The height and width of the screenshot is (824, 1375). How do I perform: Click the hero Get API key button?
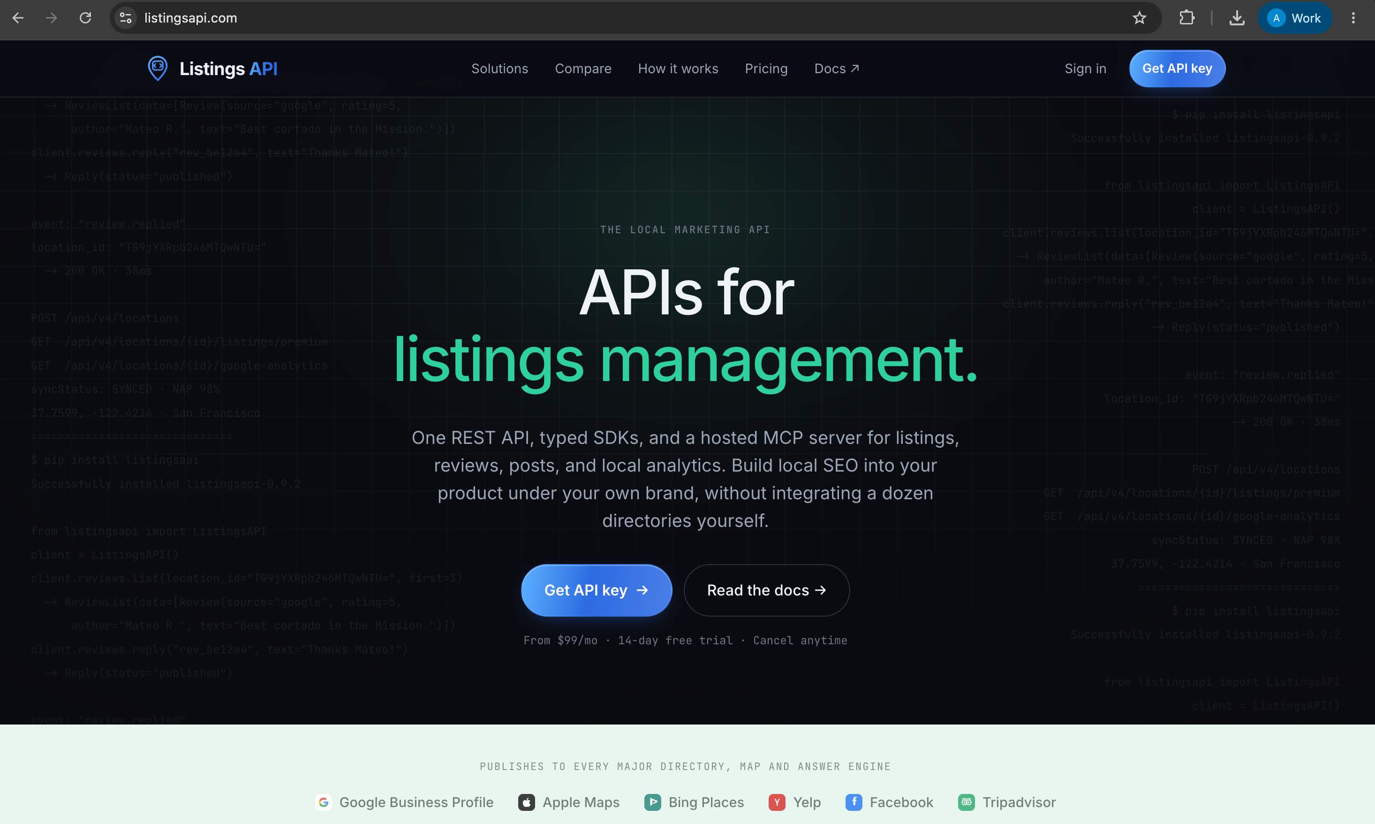[x=596, y=590]
